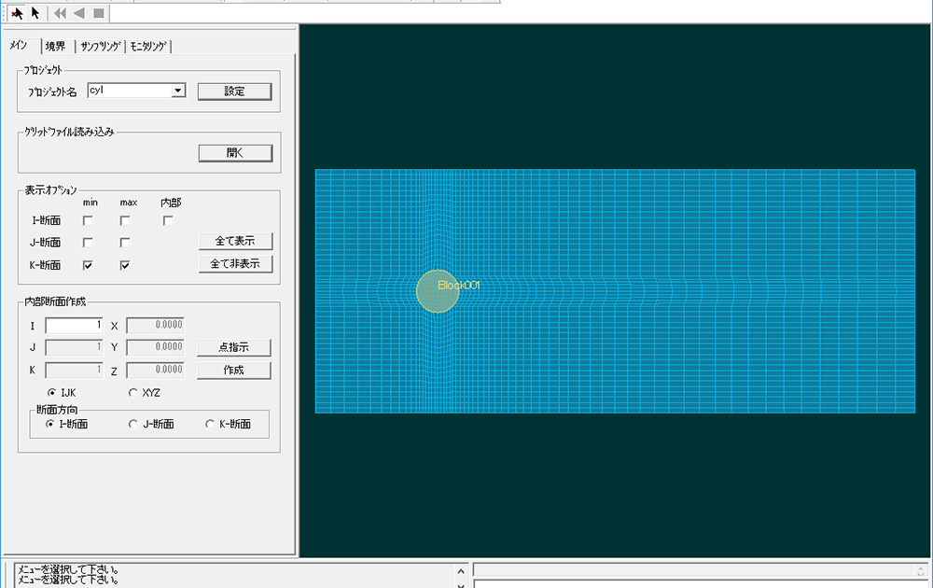This screenshot has height=588, width=933.
Task: Click the 開く button to load grid file
Action: click(x=235, y=153)
